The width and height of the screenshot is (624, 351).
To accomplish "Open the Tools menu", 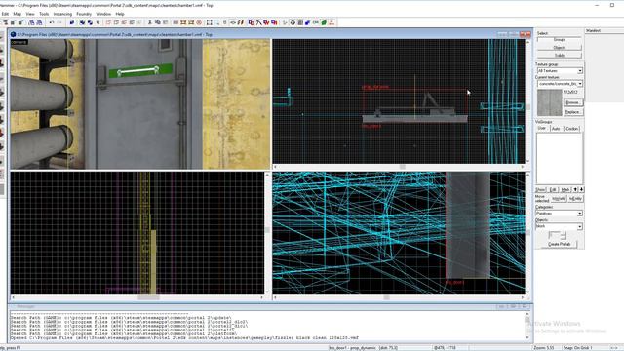I will point(44,14).
